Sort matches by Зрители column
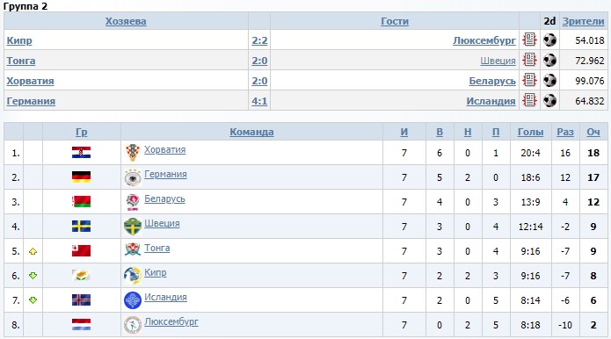 (583, 21)
